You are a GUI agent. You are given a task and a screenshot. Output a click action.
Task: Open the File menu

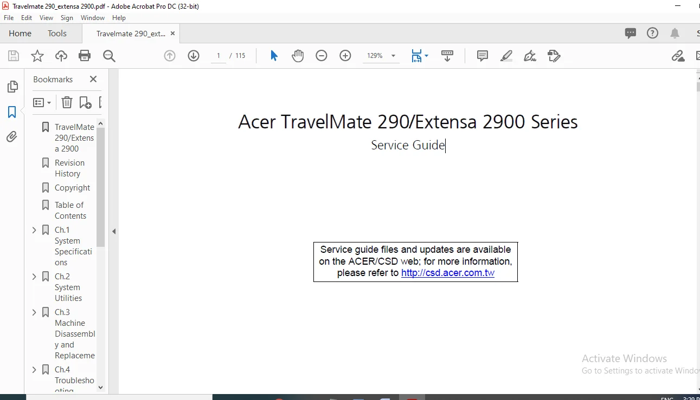(x=9, y=18)
